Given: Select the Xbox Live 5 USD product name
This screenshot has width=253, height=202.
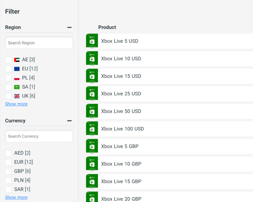Looking at the screenshot, I should click(x=120, y=41).
